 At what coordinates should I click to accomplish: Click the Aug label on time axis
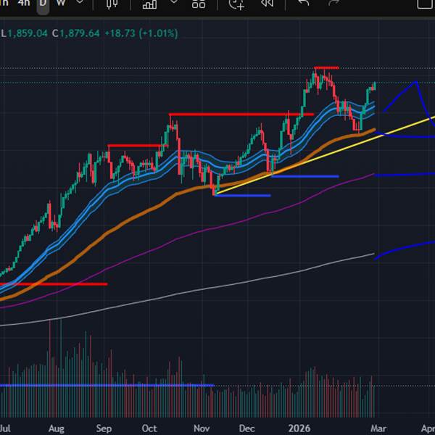tap(57, 428)
